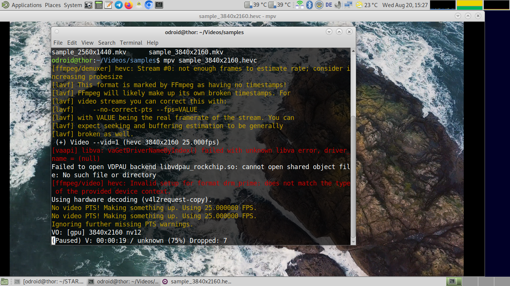This screenshot has height=286, width=510.
Task: Launch Chromium browser from the panel
Action: [149, 5]
